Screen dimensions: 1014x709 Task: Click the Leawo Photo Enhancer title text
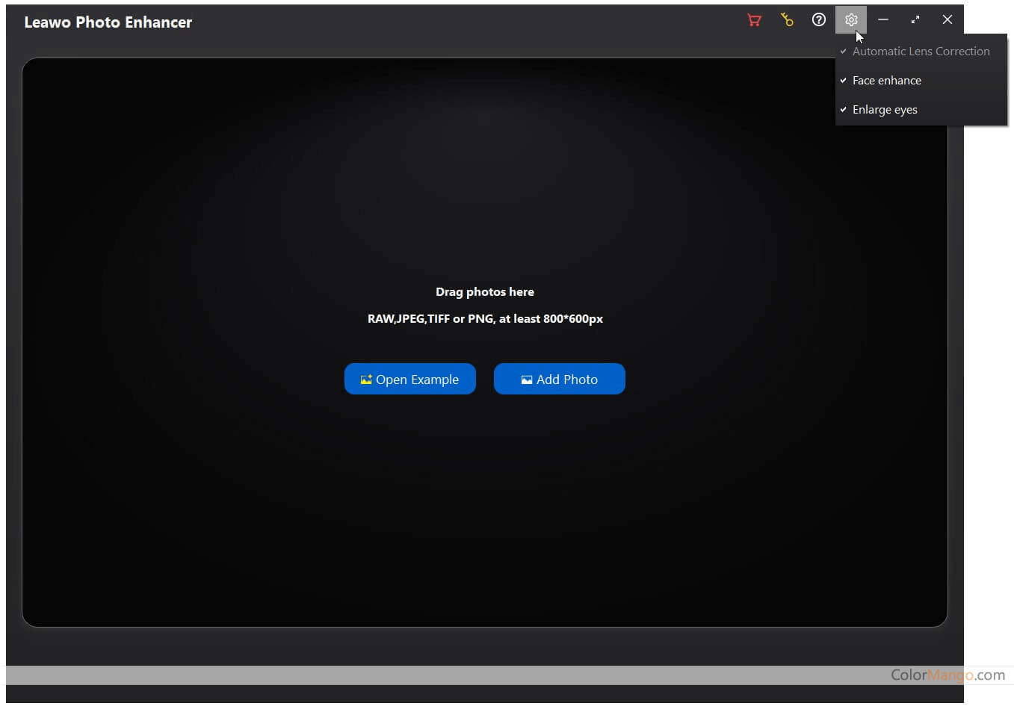[108, 22]
